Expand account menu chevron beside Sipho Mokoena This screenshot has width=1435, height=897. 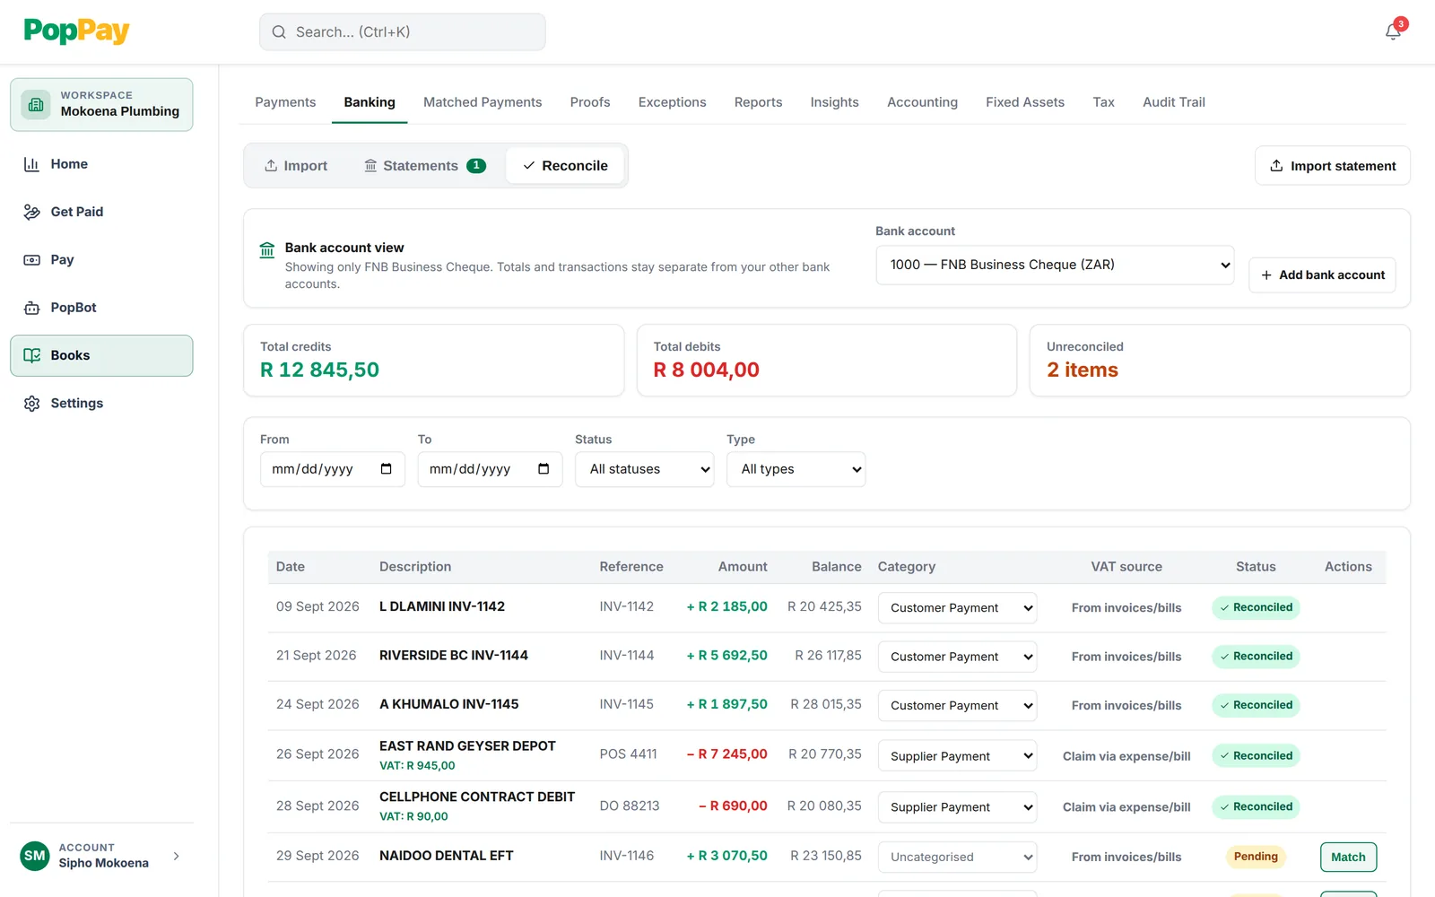pyautogui.click(x=177, y=856)
